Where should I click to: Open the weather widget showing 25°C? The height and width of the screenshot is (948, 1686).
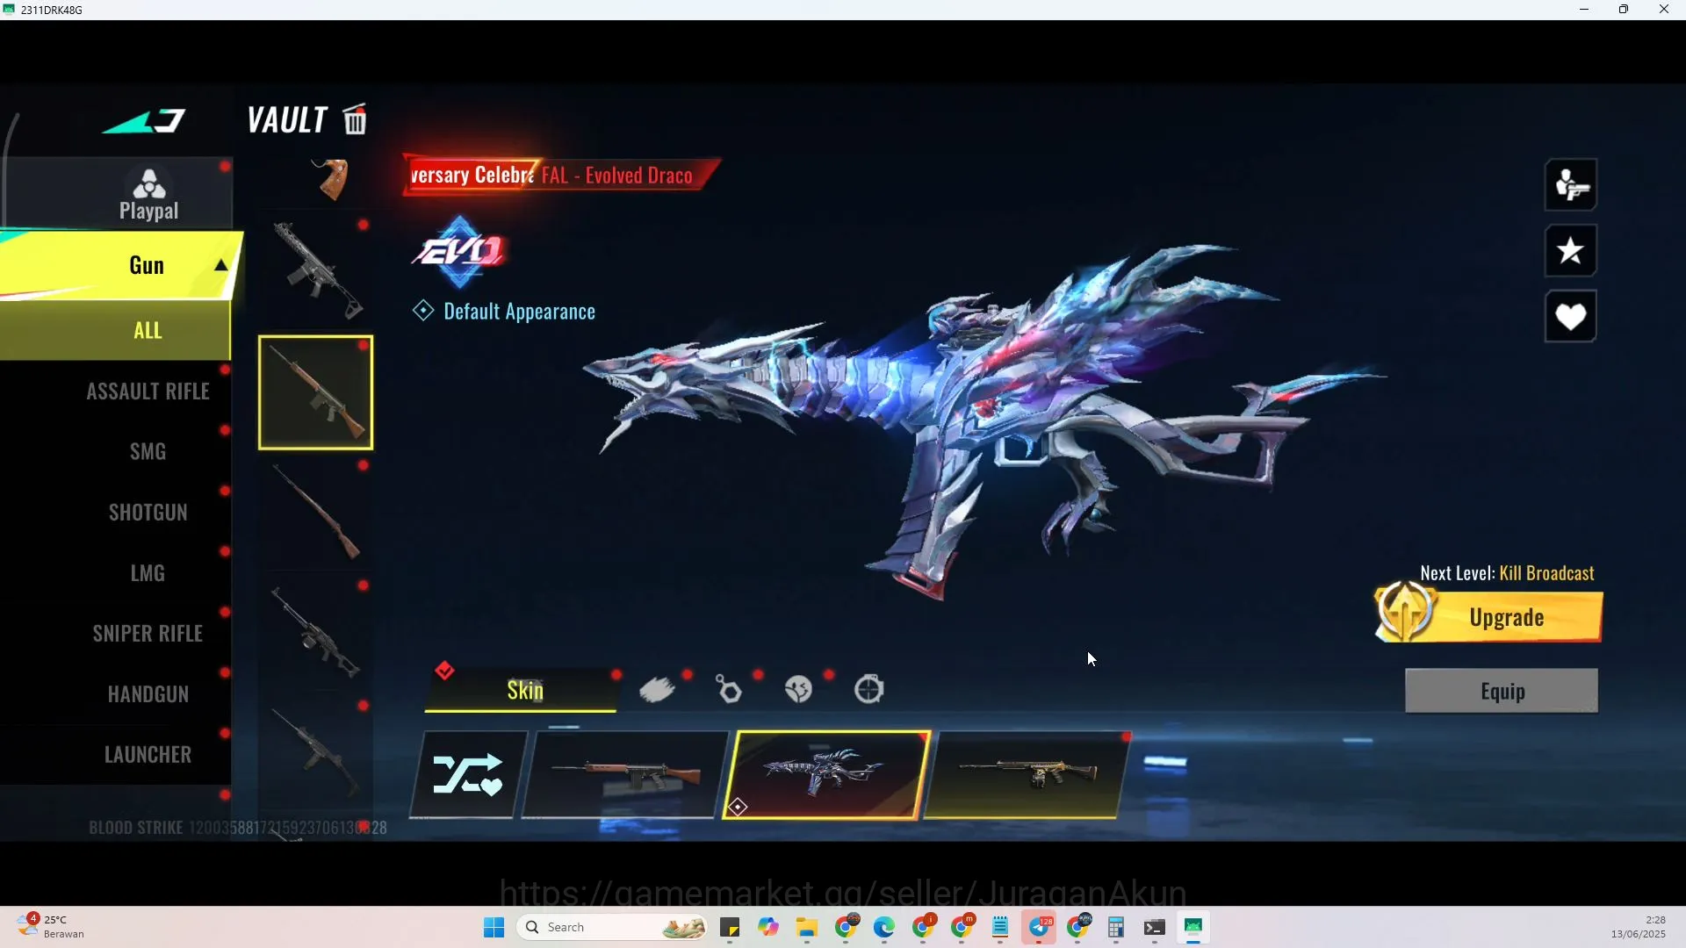click(x=51, y=927)
